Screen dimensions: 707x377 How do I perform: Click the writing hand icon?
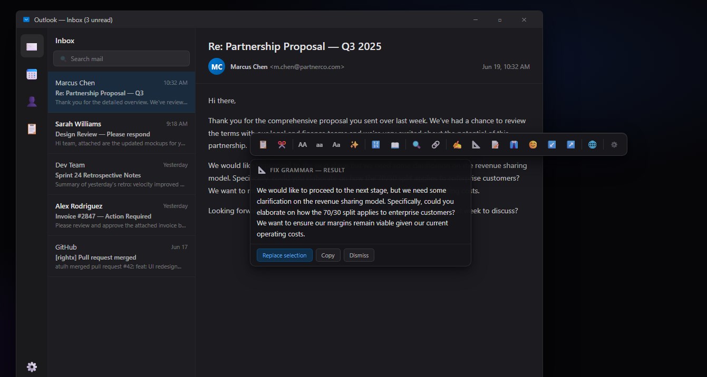(x=457, y=144)
